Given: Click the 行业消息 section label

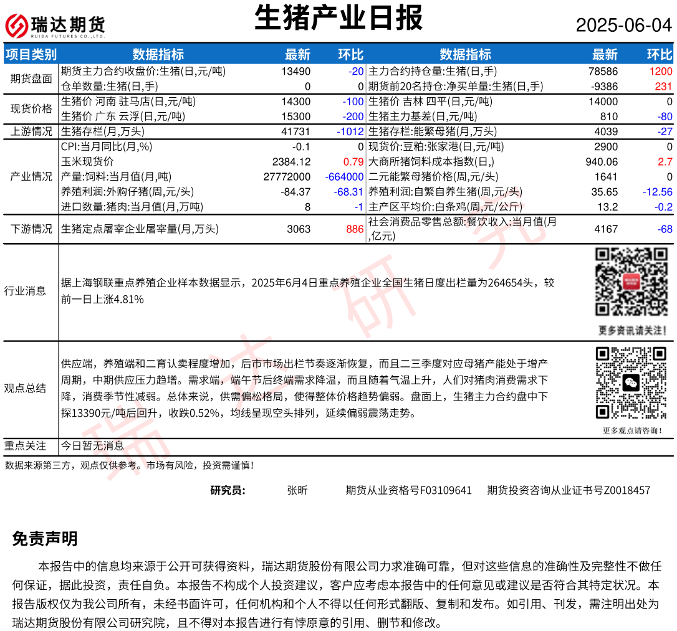Looking at the screenshot, I should pos(25,291).
